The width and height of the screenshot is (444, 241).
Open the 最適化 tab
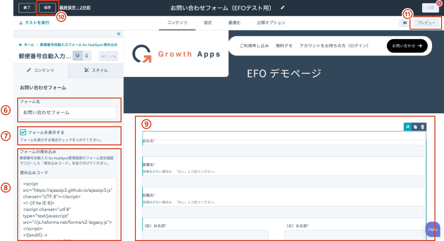(x=234, y=22)
